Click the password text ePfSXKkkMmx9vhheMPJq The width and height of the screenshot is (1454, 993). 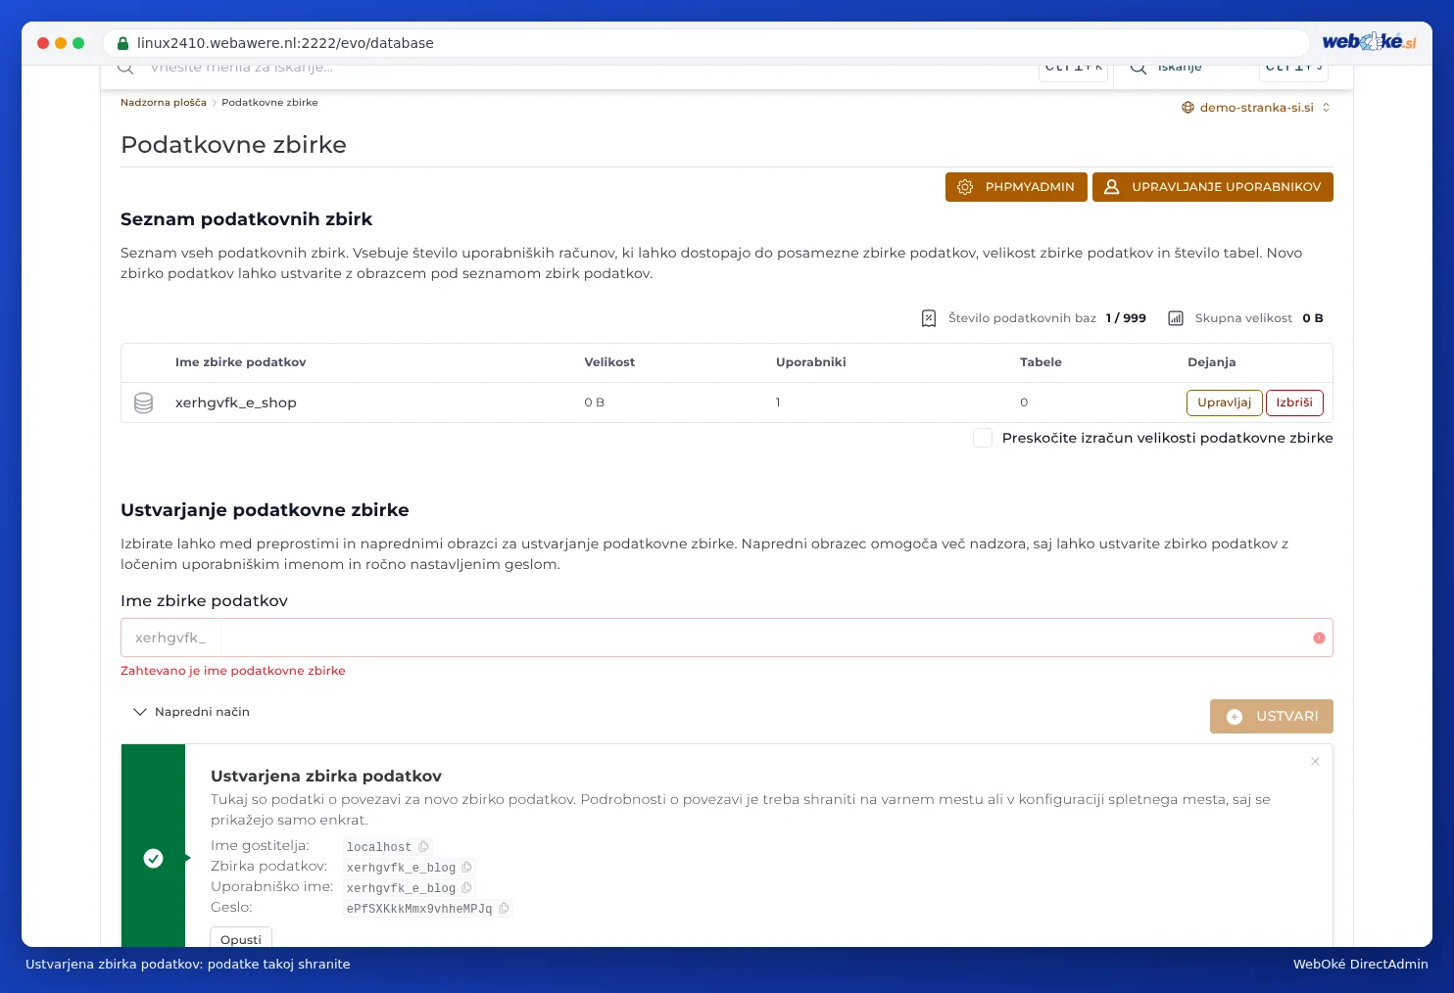(x=419, y=909)
